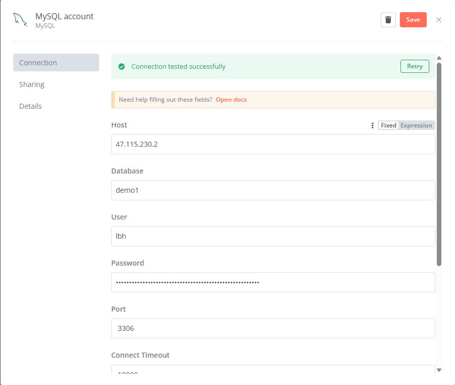455x385 pixels.
Task: Click the Port field label
Action: (x=118, y=309)
